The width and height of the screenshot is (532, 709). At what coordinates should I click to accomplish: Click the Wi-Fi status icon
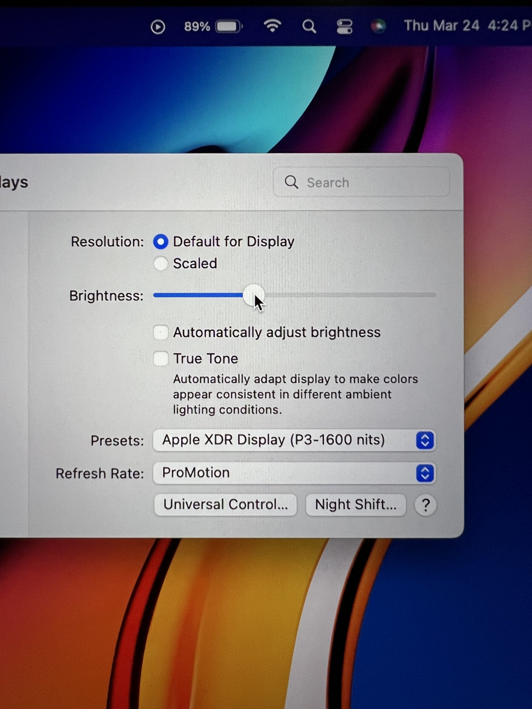(x=272, y=26)
